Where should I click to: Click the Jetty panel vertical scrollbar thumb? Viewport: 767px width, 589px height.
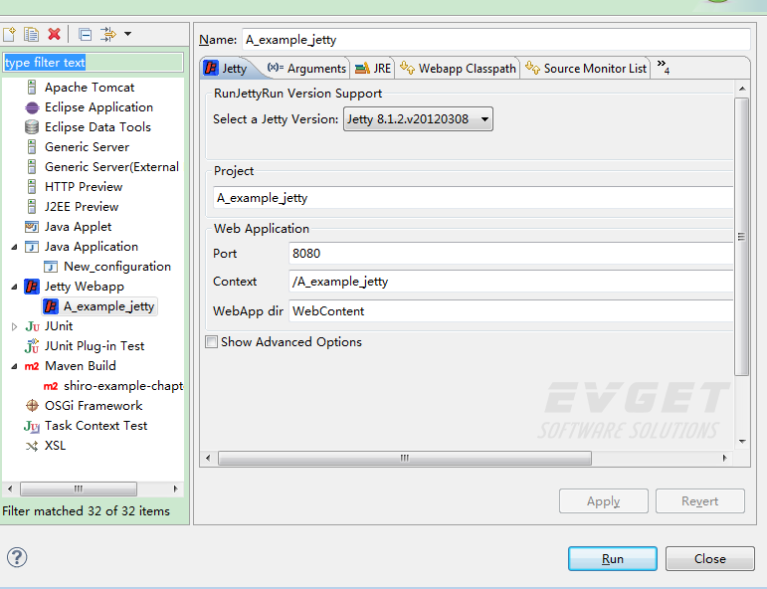(741, 237)
